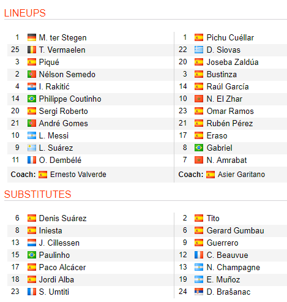
Task: Select Asier Garitano coach name
Action: tap(241, 175)
